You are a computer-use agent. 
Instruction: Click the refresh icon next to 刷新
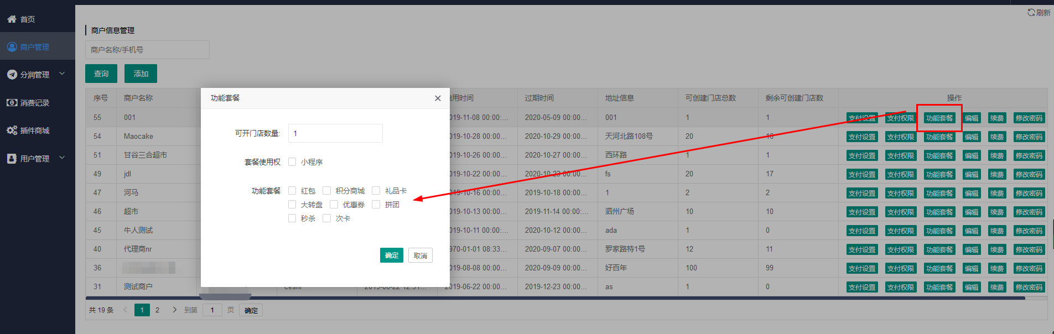click(x=1031, y=12)
